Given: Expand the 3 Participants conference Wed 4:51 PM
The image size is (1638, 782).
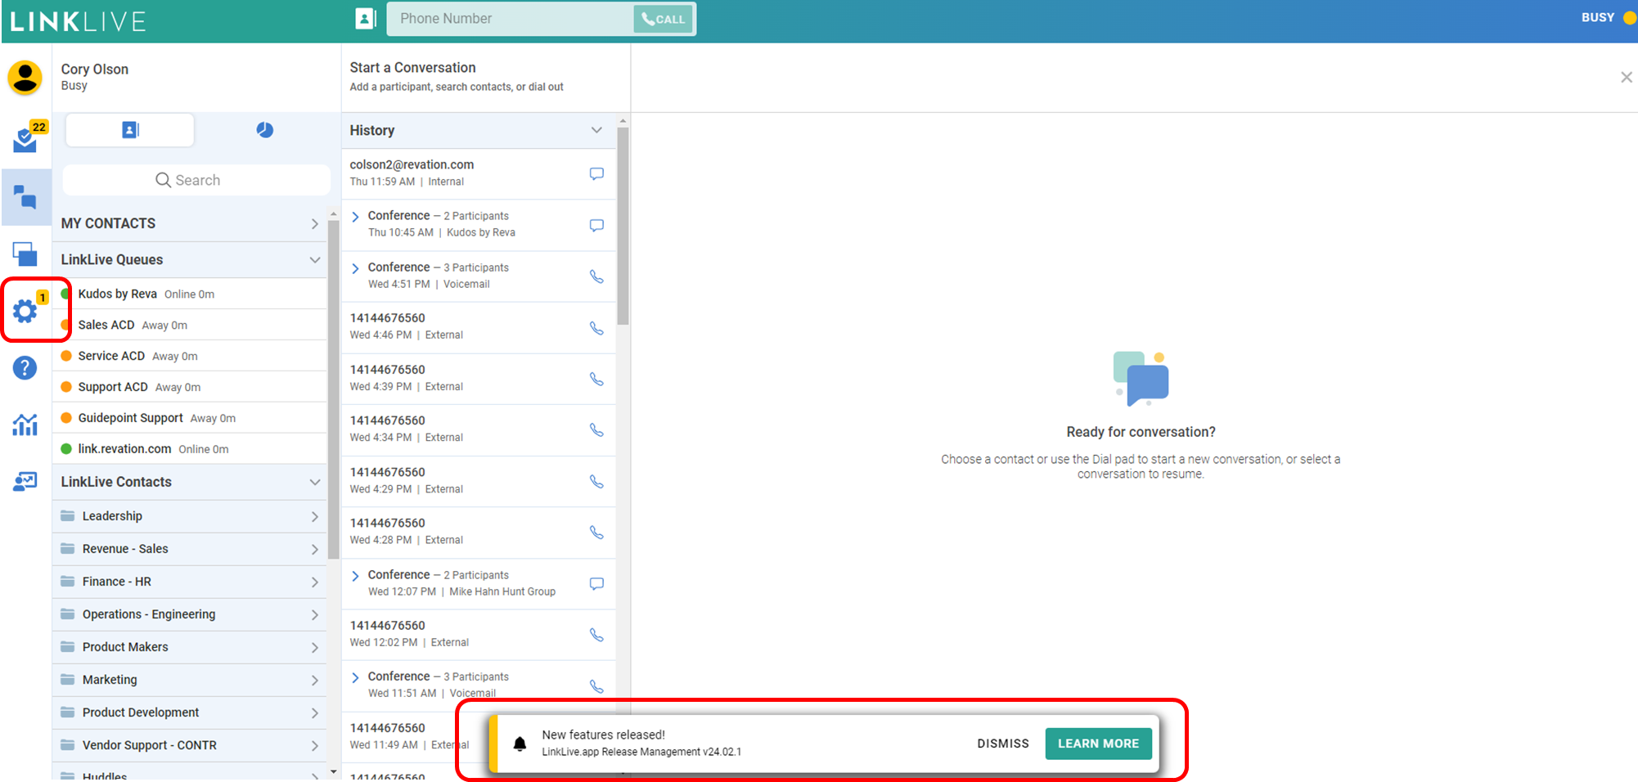Looking at the screenshot, I should tap(355, 268).
